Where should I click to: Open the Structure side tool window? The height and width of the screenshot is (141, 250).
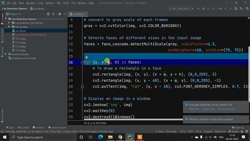tap(2, 36)
